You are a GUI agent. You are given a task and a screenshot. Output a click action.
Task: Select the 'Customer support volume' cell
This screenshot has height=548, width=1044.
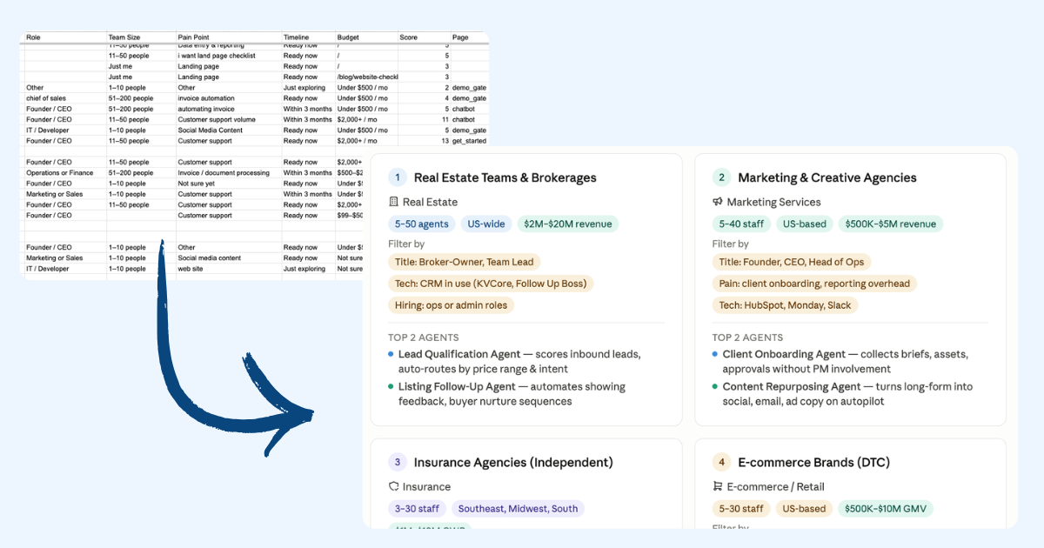229,119
